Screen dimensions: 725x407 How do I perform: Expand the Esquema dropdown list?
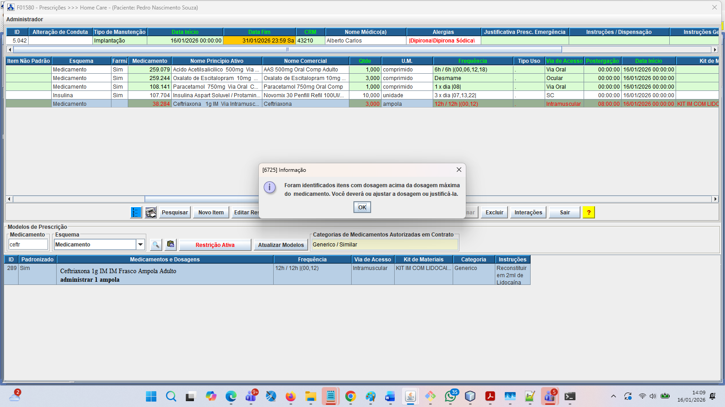(140, 245)
